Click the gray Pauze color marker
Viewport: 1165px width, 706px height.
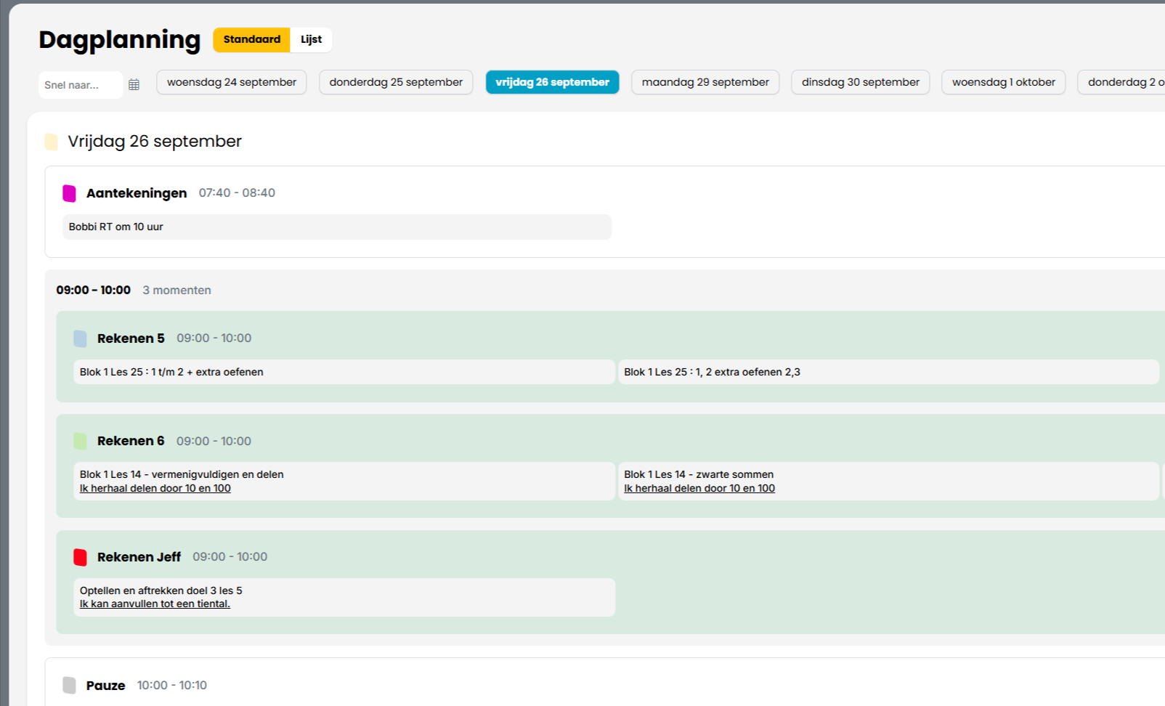70,686
